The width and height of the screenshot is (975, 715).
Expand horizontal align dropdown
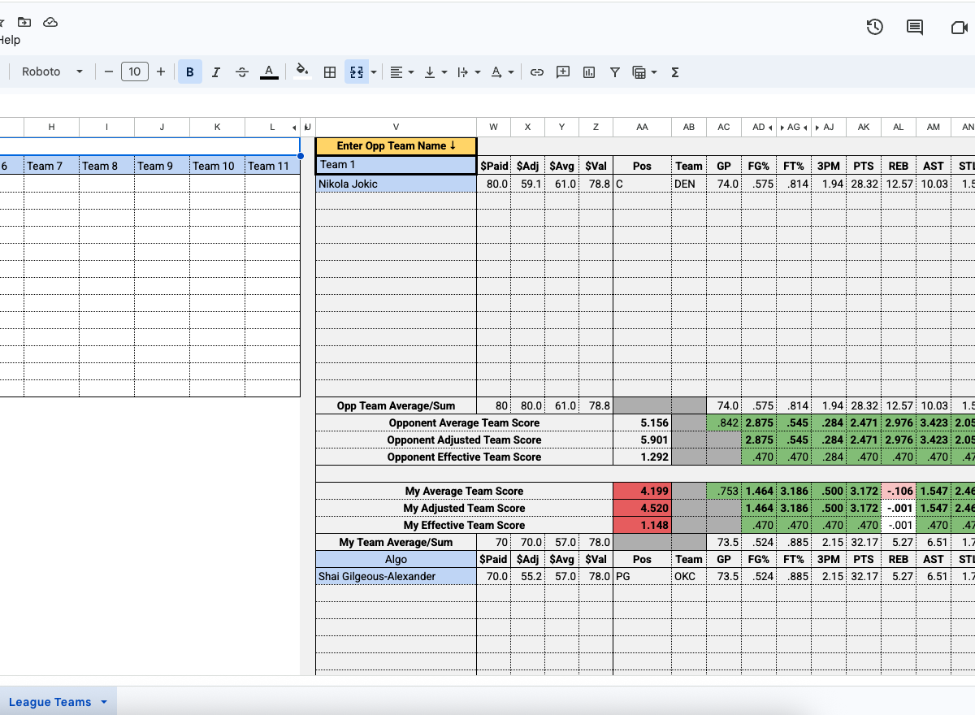click(x=401, y=72)
